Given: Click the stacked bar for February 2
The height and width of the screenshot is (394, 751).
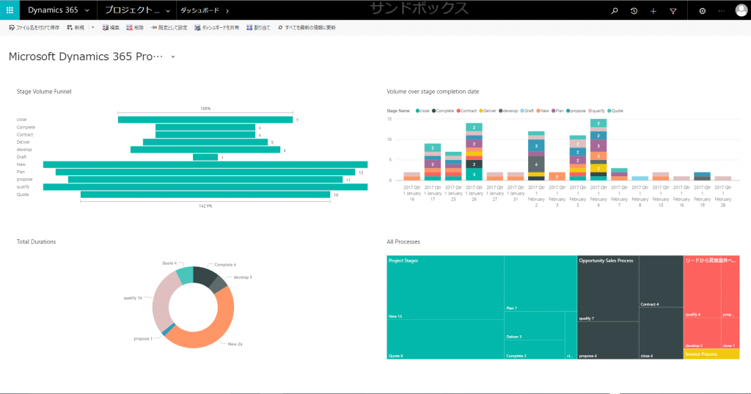Looking at the screenshot, I should tap(536, 156).
